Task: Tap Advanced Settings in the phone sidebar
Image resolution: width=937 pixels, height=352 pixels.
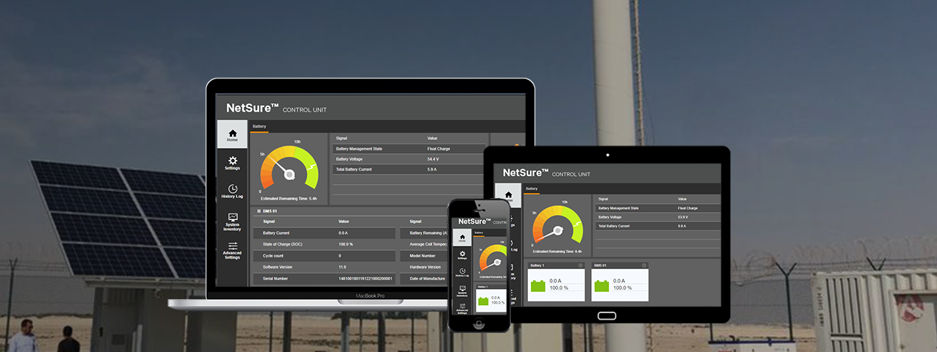Action: 462,308
